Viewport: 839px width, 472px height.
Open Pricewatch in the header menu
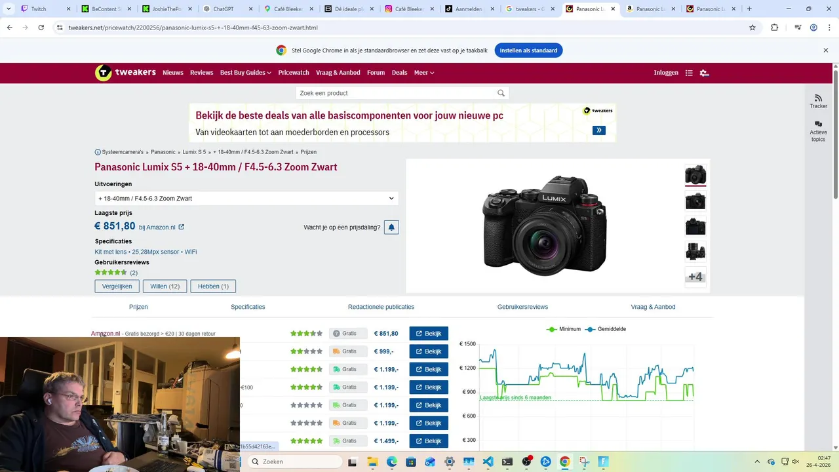294,73
